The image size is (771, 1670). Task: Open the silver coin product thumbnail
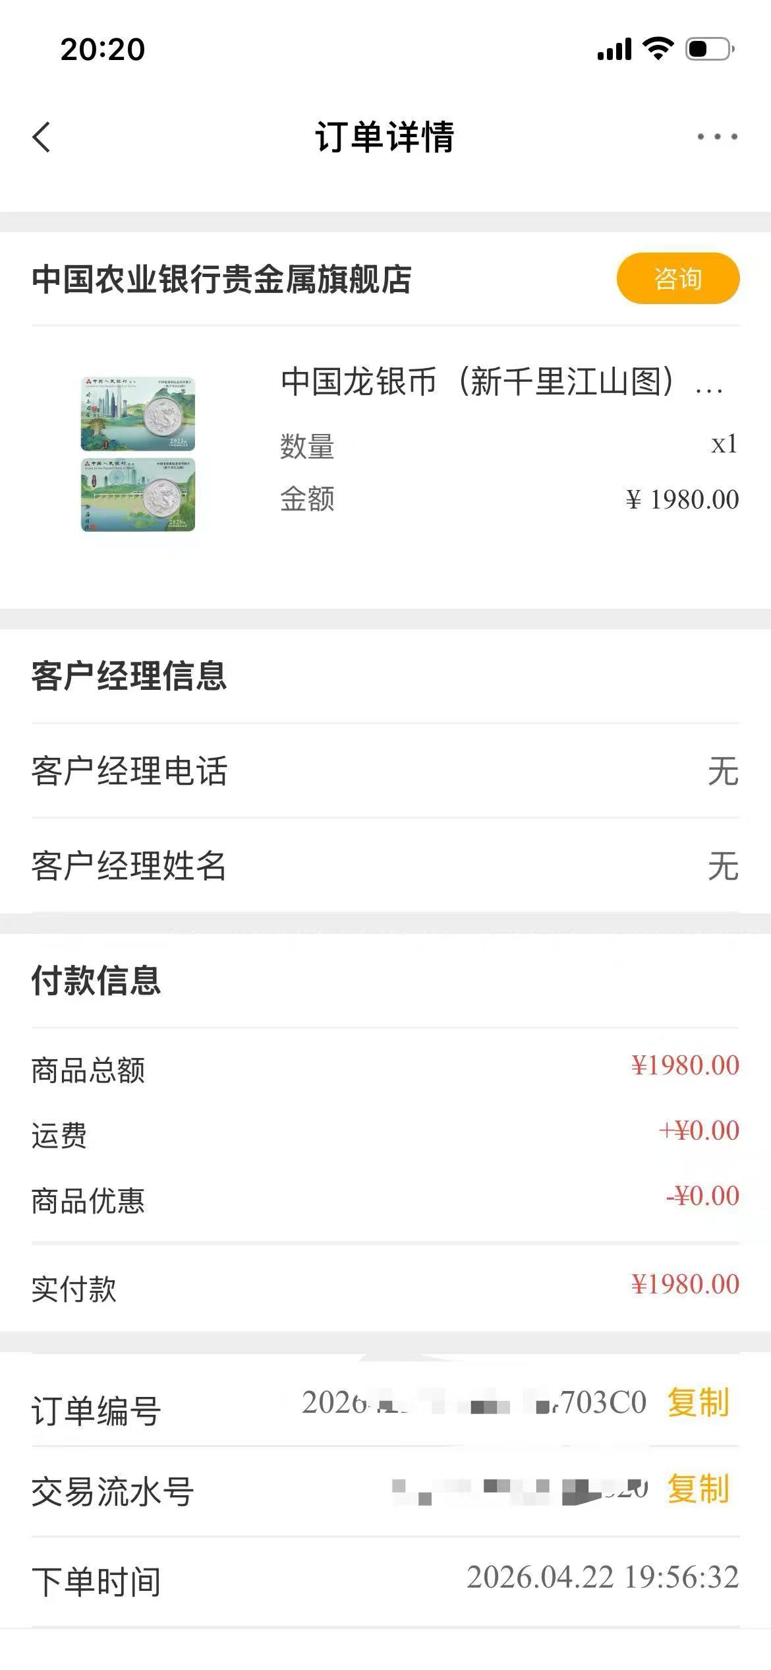pyautogui.click(x=138, y=454)
